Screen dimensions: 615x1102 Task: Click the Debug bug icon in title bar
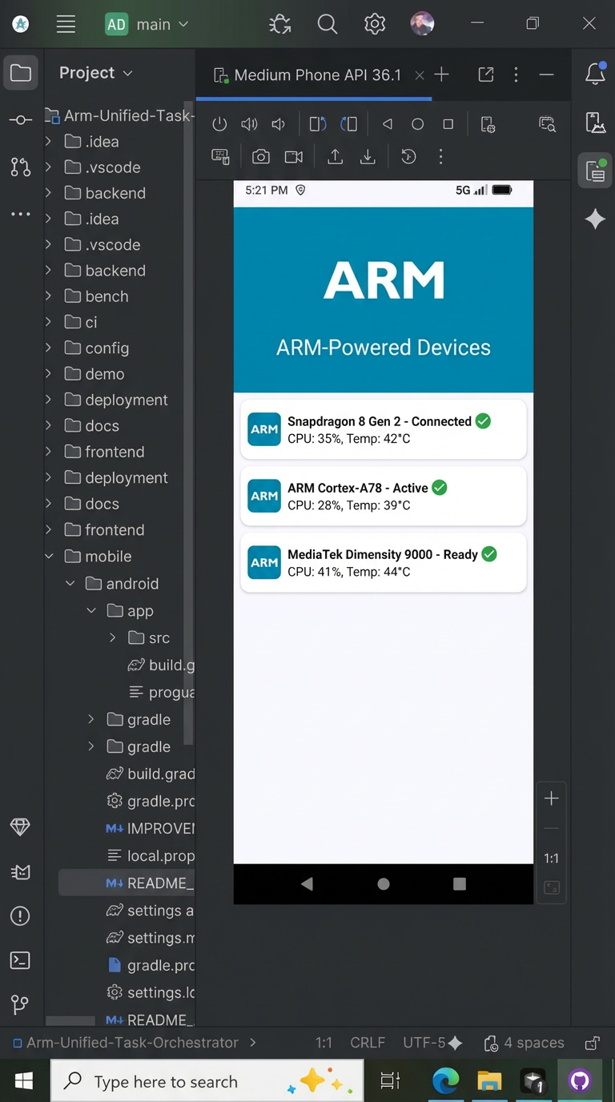pyautogui.click(x=279, y=24)
